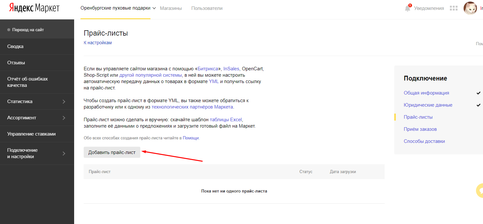Expand the Статистика sidebar section
483x224 pixels.
(x=37, y=101)
